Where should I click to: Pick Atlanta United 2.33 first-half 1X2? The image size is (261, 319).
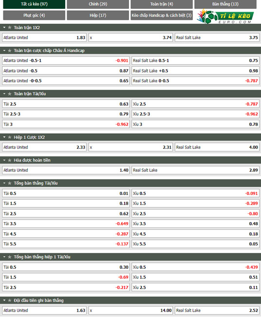pos(44,147)
